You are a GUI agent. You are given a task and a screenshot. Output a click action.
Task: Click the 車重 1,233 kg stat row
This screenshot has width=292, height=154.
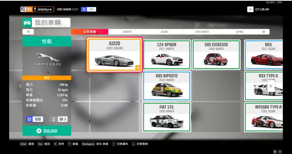47,95
